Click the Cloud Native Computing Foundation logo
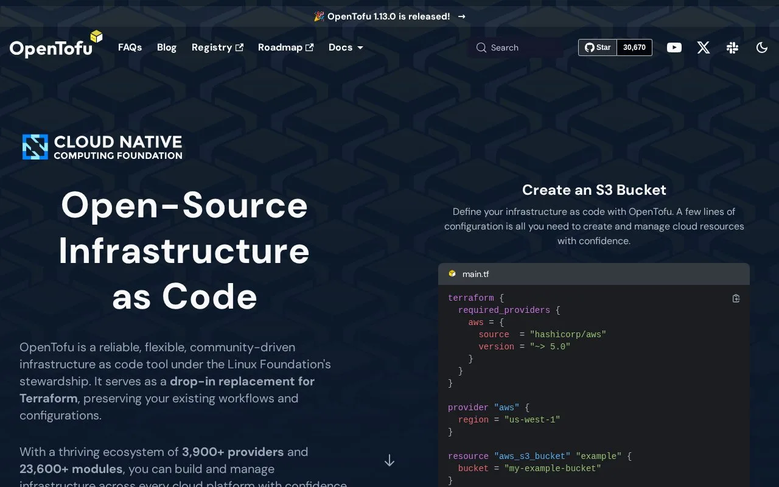Screen dimensions: 779x487 click(x=102, y=147)
